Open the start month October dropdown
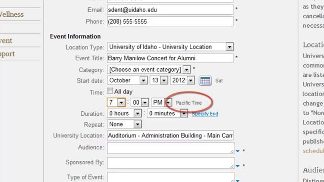The height and width of the screenshot is (182, 324). pos(127,80)
